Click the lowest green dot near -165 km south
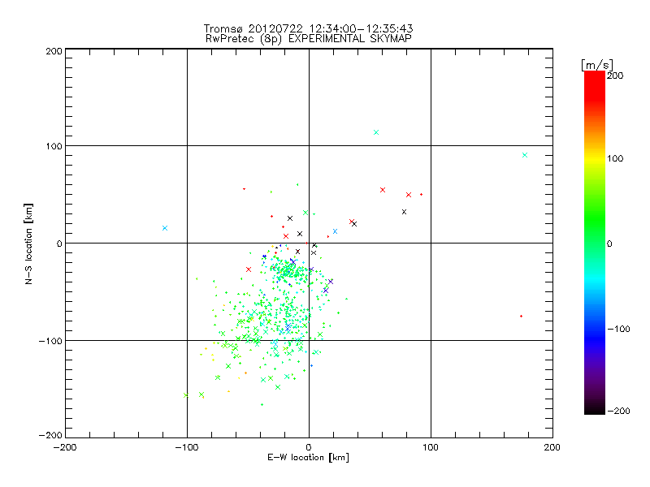The width and height of the screenshot is (650, 487). (262, 404)
